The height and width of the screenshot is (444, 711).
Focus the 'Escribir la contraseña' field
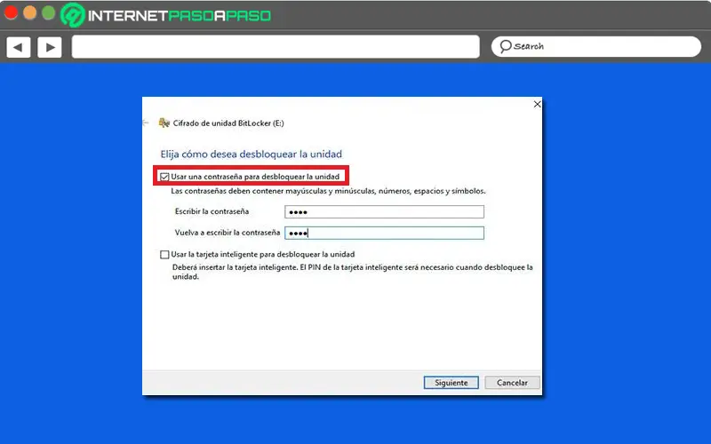tap(384, 211)
